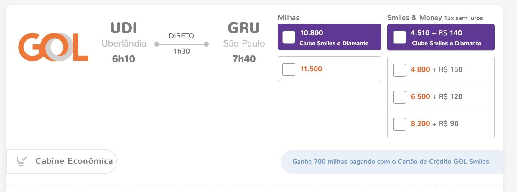Open the Cabine Econômica button
517x192 pixels.
pos(62,161)
